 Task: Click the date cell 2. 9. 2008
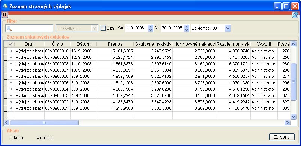click(83, 108)
